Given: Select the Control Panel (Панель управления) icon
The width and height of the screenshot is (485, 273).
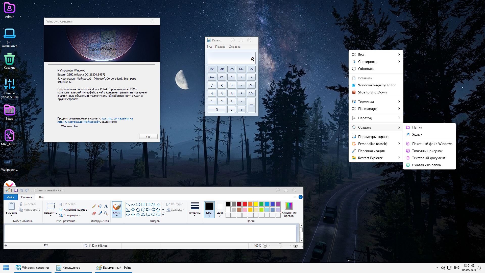Looking at the screenshot, I should (10, 88).
